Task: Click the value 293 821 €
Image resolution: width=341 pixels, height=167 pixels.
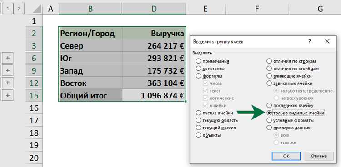Action: pyautogui.click(x=154, y=58)
